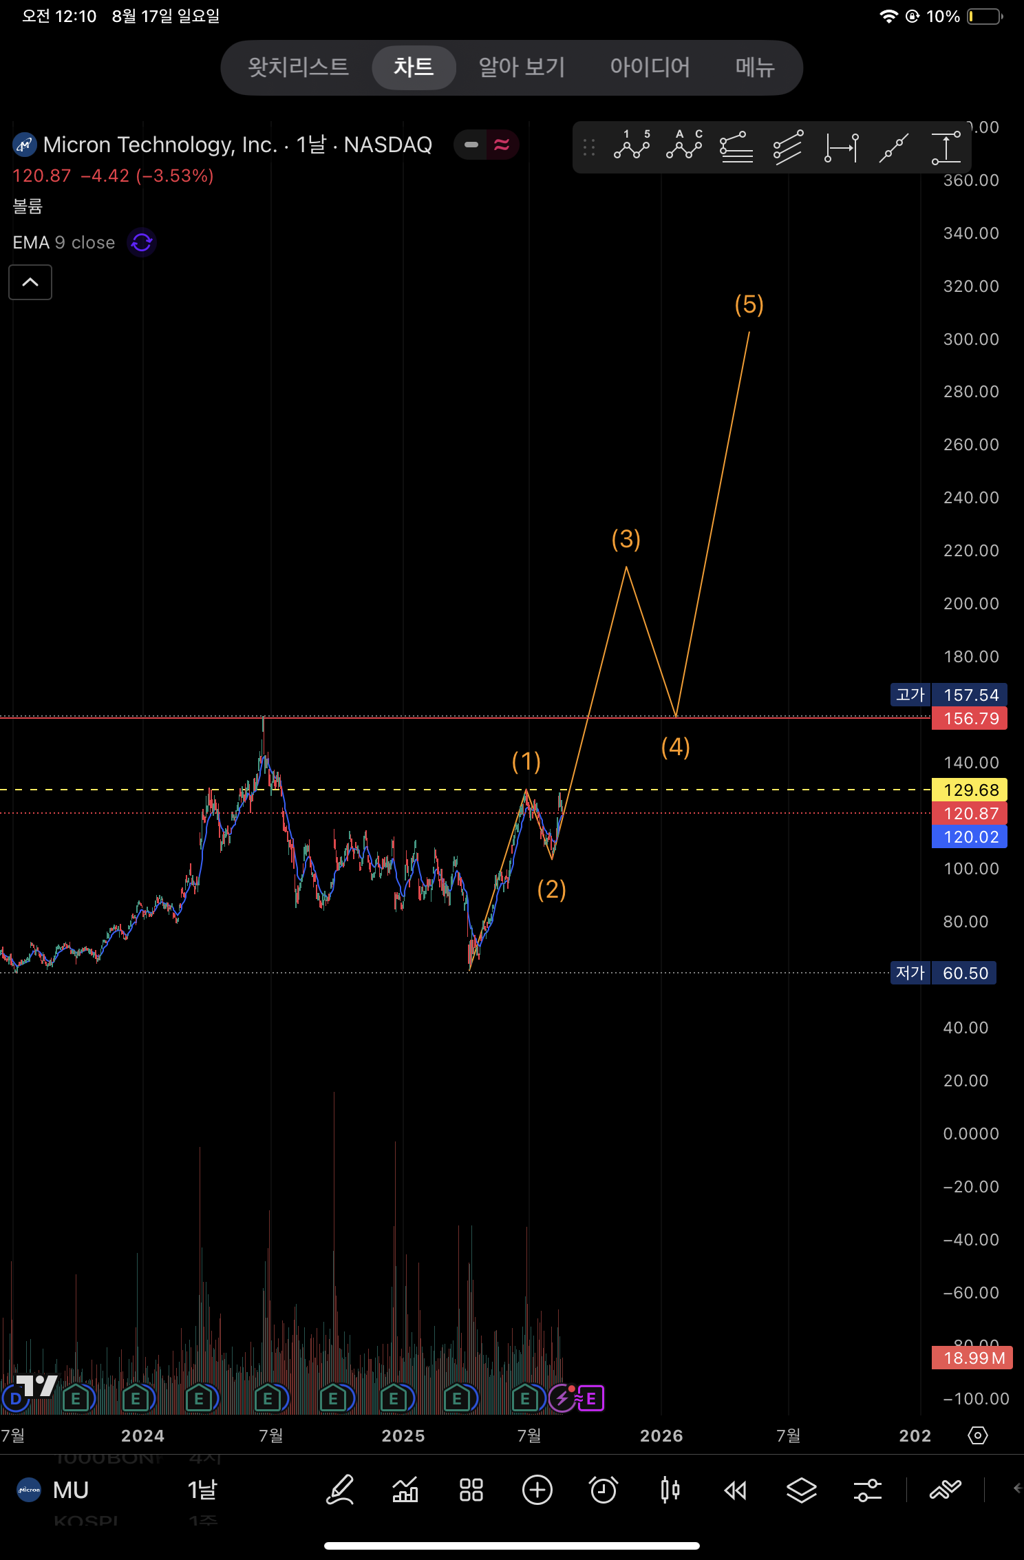Switch to the 왓치리스트 tab
This screenshot has height=1560, width=1024.
coord(299,67)
